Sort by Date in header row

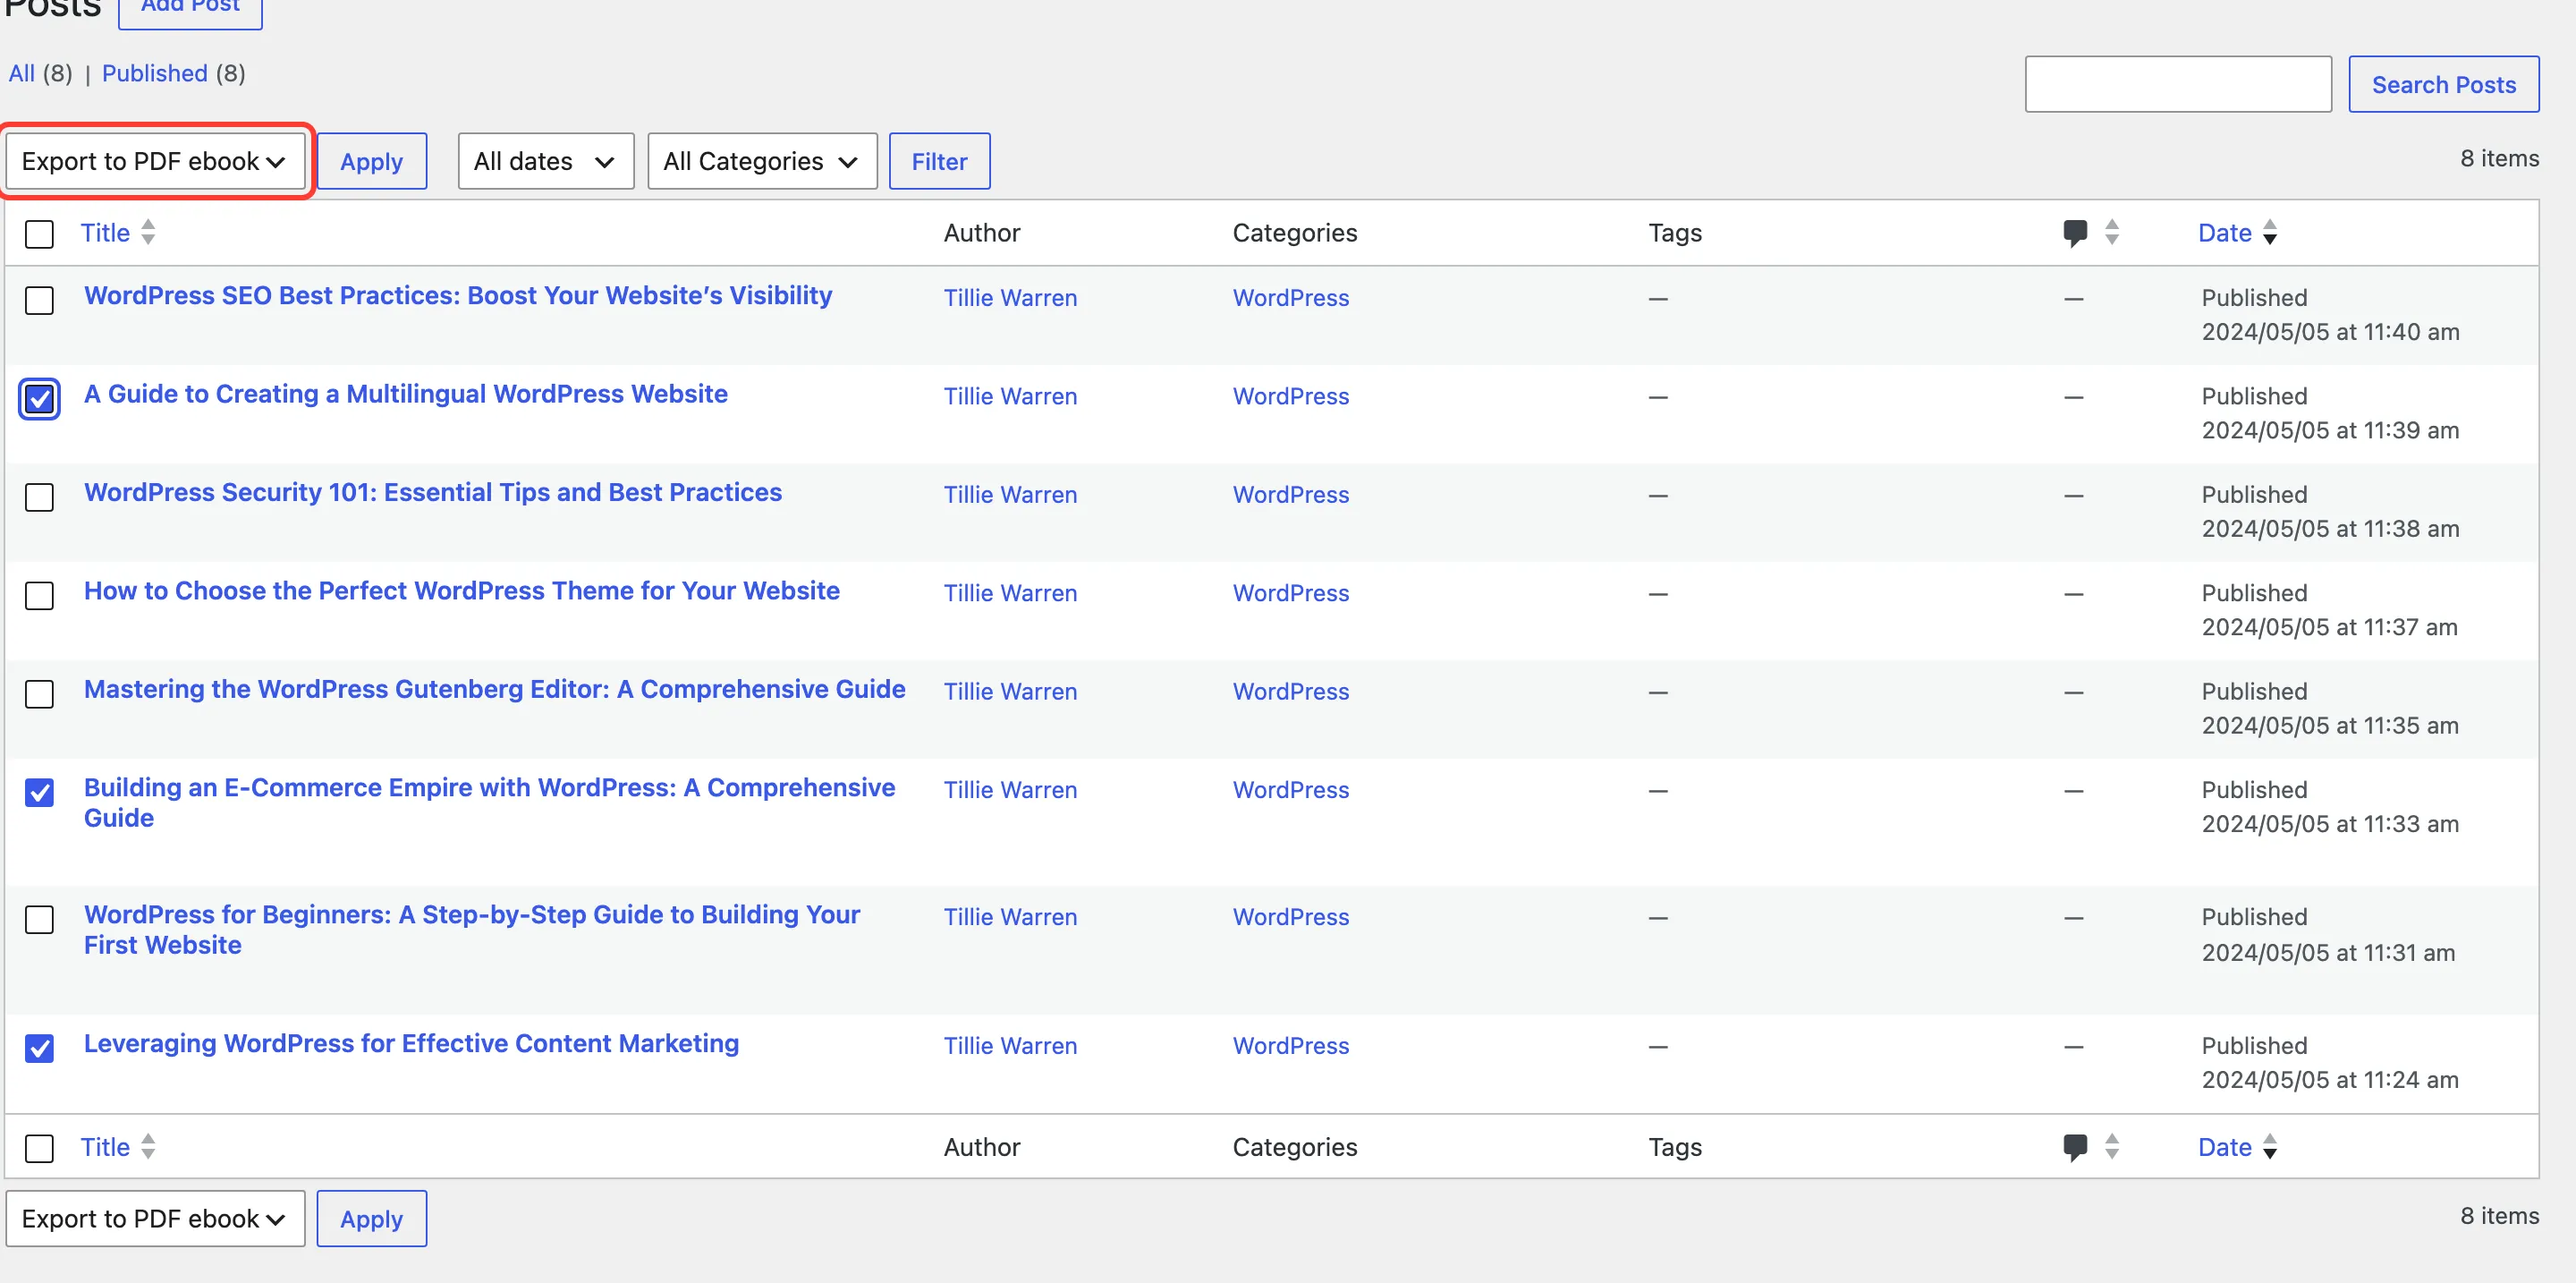coord(2224,233)
